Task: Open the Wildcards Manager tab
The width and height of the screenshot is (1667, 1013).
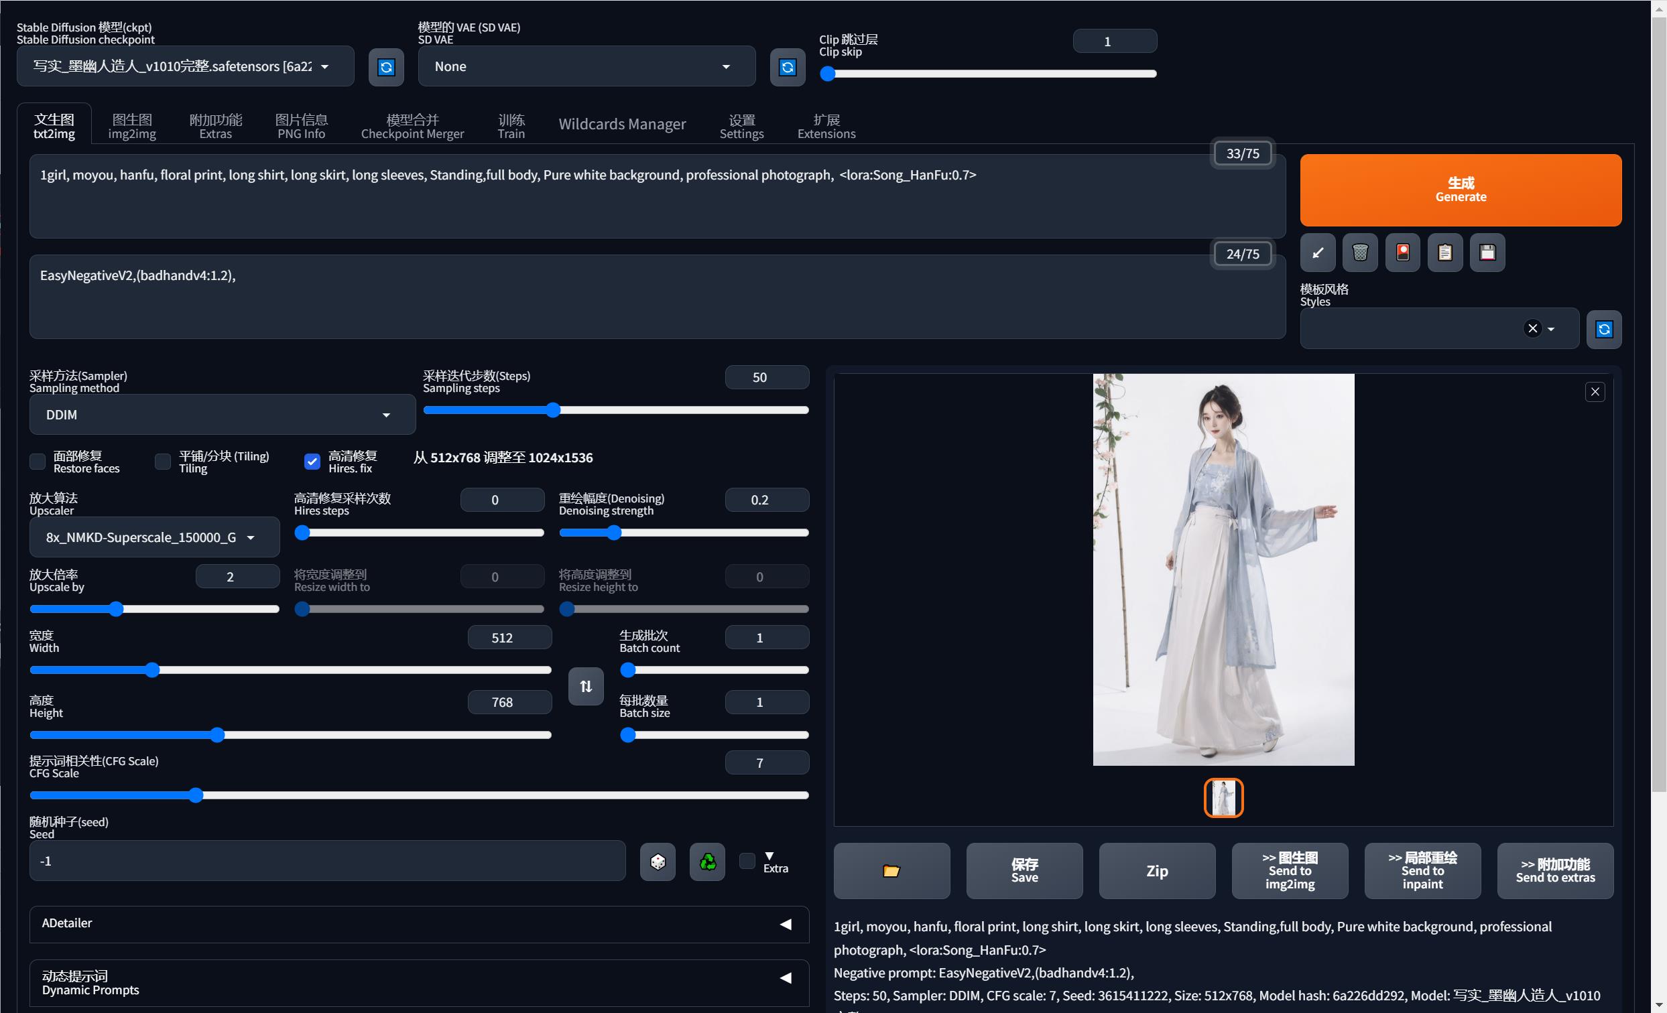Action: tap(622, 125)
